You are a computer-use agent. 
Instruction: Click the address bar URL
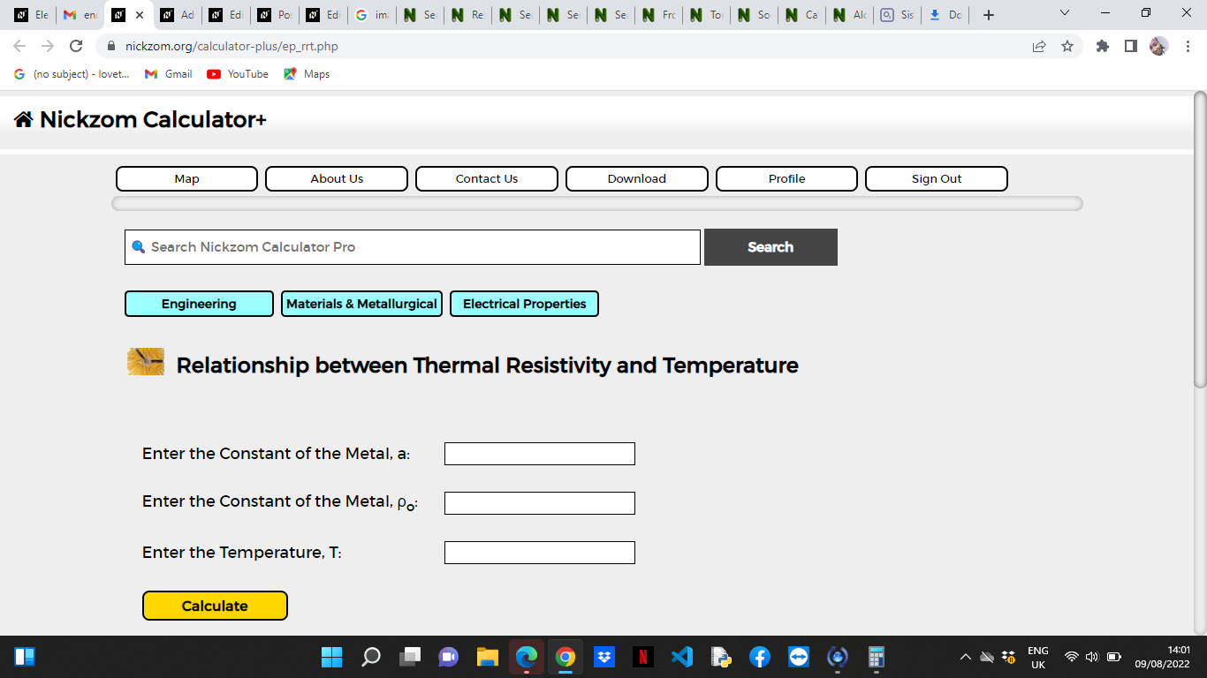click(232, 46)
